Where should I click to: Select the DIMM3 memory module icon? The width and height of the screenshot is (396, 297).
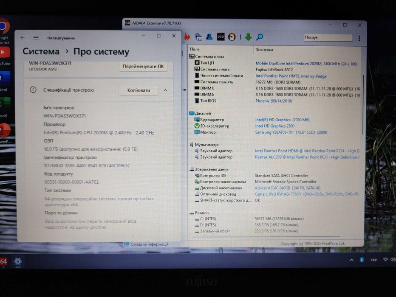(x=197, y=94)
